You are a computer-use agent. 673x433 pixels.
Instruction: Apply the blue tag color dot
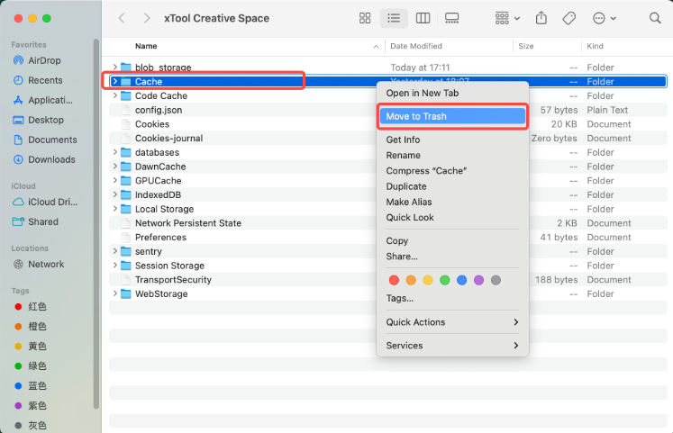click(462, 280)
